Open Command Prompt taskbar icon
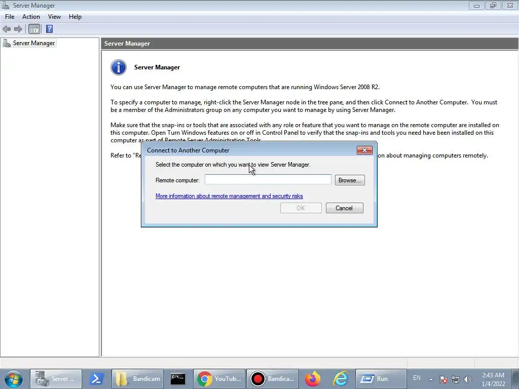Screen dimensions: 519x389 point(178,379)
